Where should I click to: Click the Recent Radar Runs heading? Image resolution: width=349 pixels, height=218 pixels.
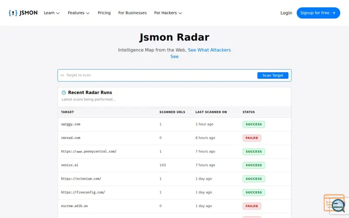tap(90, 92)
